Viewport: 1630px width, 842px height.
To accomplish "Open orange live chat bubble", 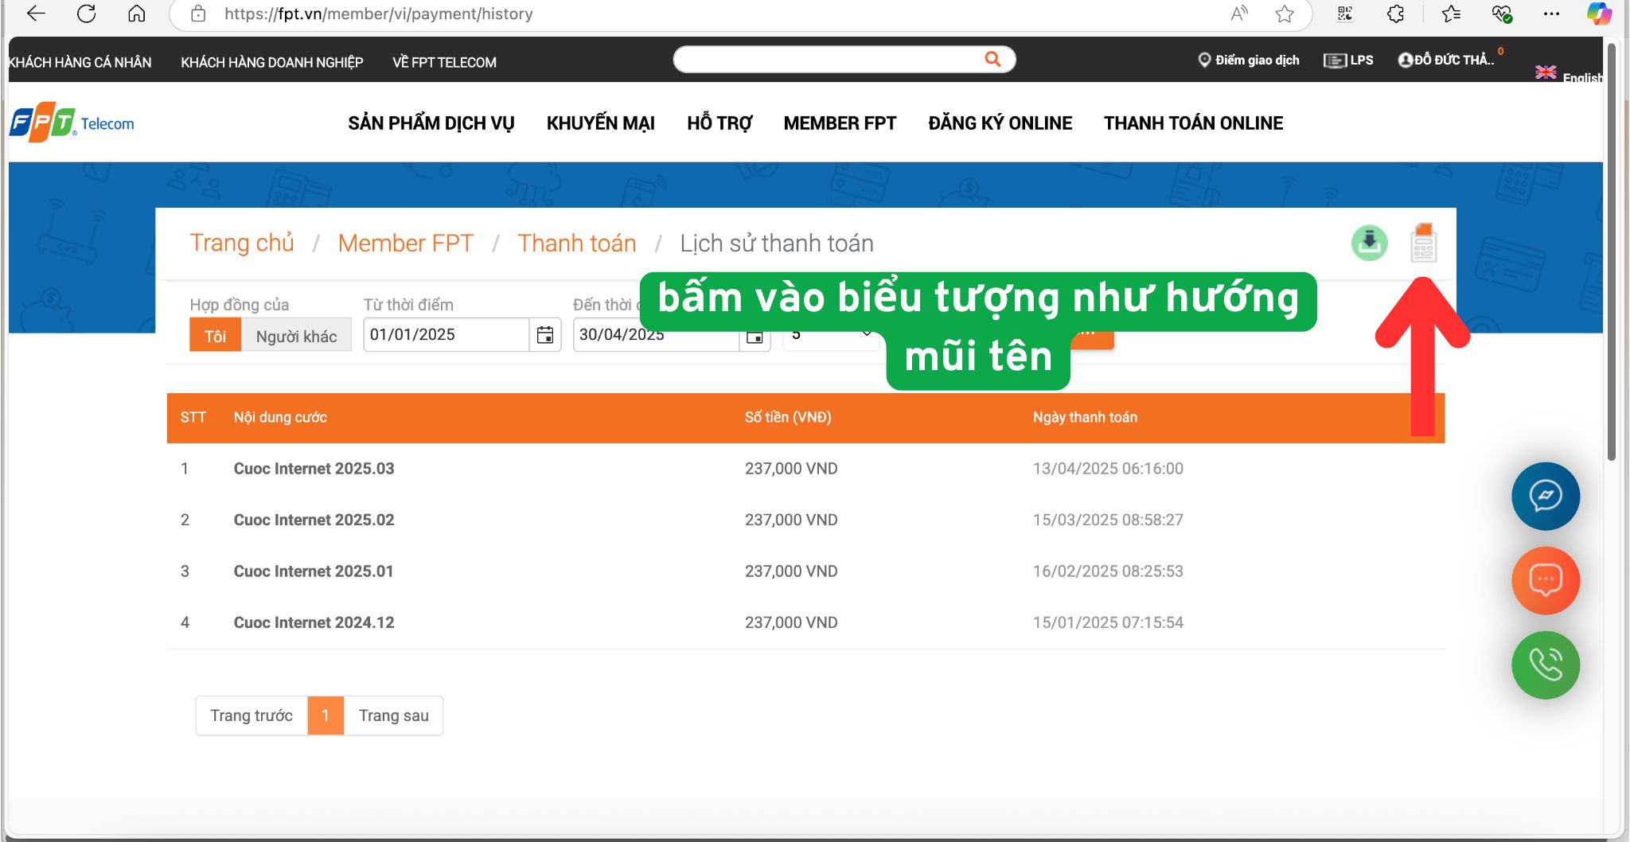I will (x=1546, y=580).
